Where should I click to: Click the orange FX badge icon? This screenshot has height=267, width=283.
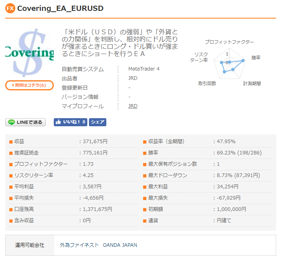point(10,8)
